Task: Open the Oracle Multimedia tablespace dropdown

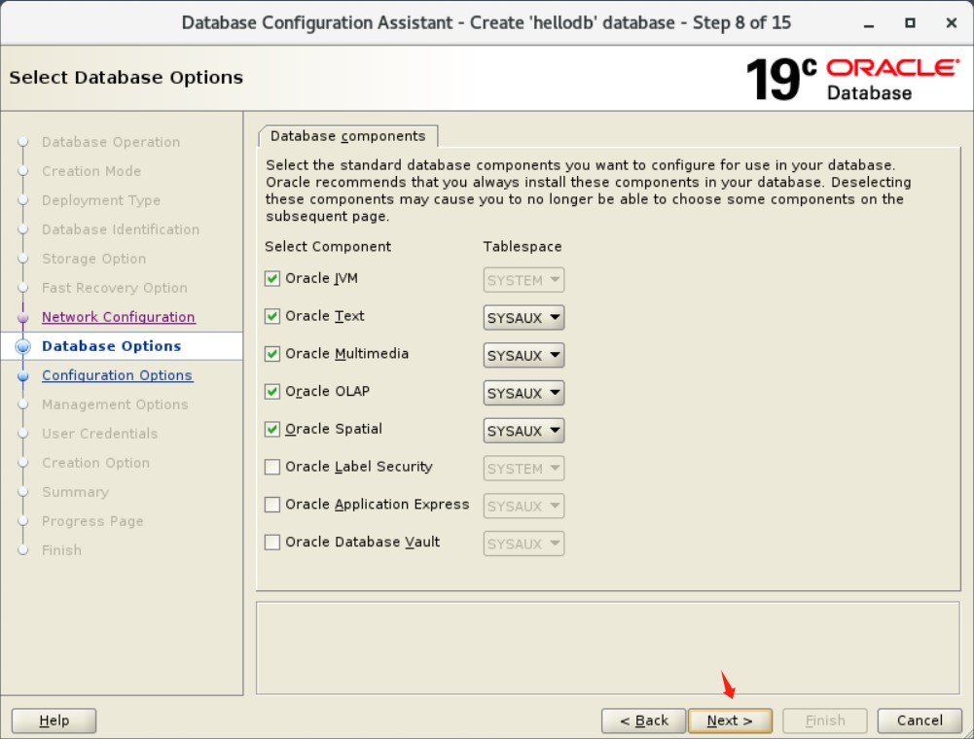Action: 523,355
